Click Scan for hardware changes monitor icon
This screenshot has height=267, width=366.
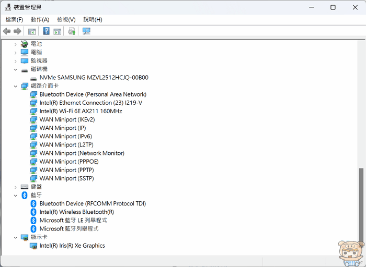(86, 31)
